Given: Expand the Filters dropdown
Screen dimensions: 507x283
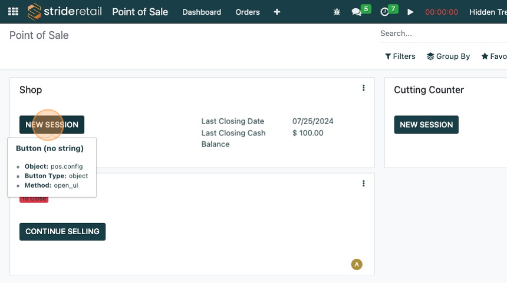Looking at the screenshot, I should coord(400,56).
